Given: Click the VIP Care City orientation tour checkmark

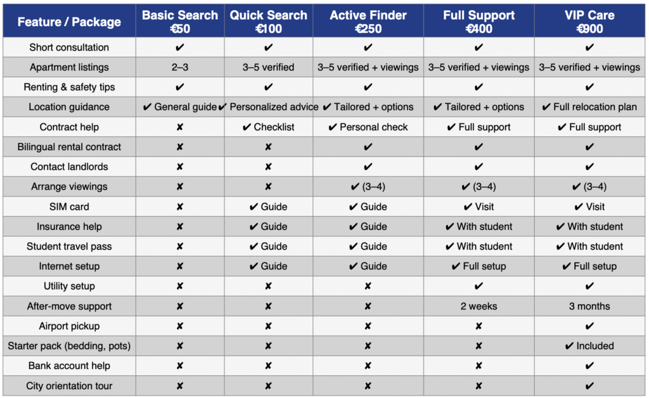Looking at the screenshot, I should 589,386.
